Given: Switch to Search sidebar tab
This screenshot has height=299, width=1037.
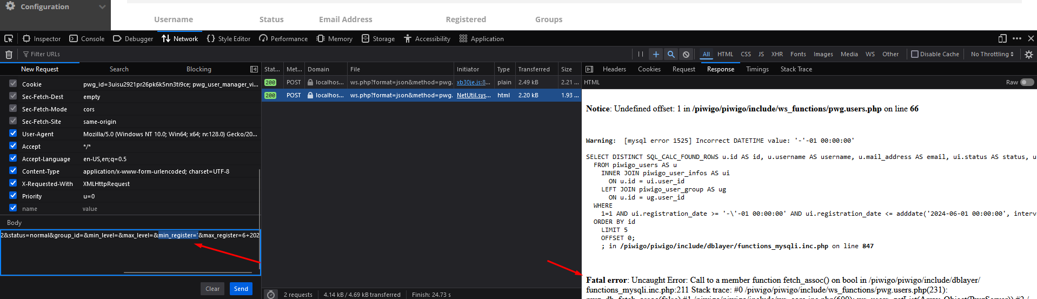Looking at the screenshot, I should [x=119, y=69].
